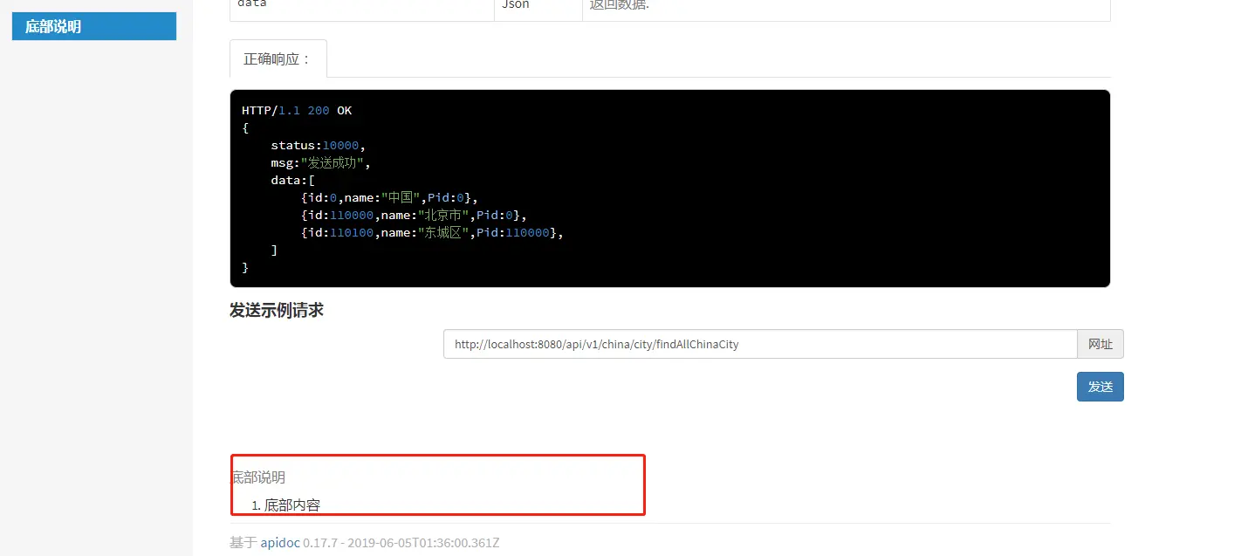
Task: Open the 底部说明 sidebar item
Action: [x=94, y=26]
